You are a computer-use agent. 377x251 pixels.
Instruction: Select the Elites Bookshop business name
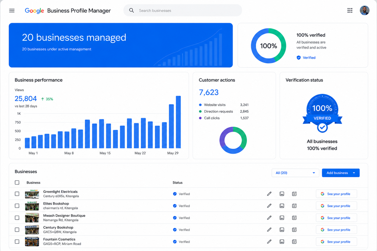(x=56, y=203)
